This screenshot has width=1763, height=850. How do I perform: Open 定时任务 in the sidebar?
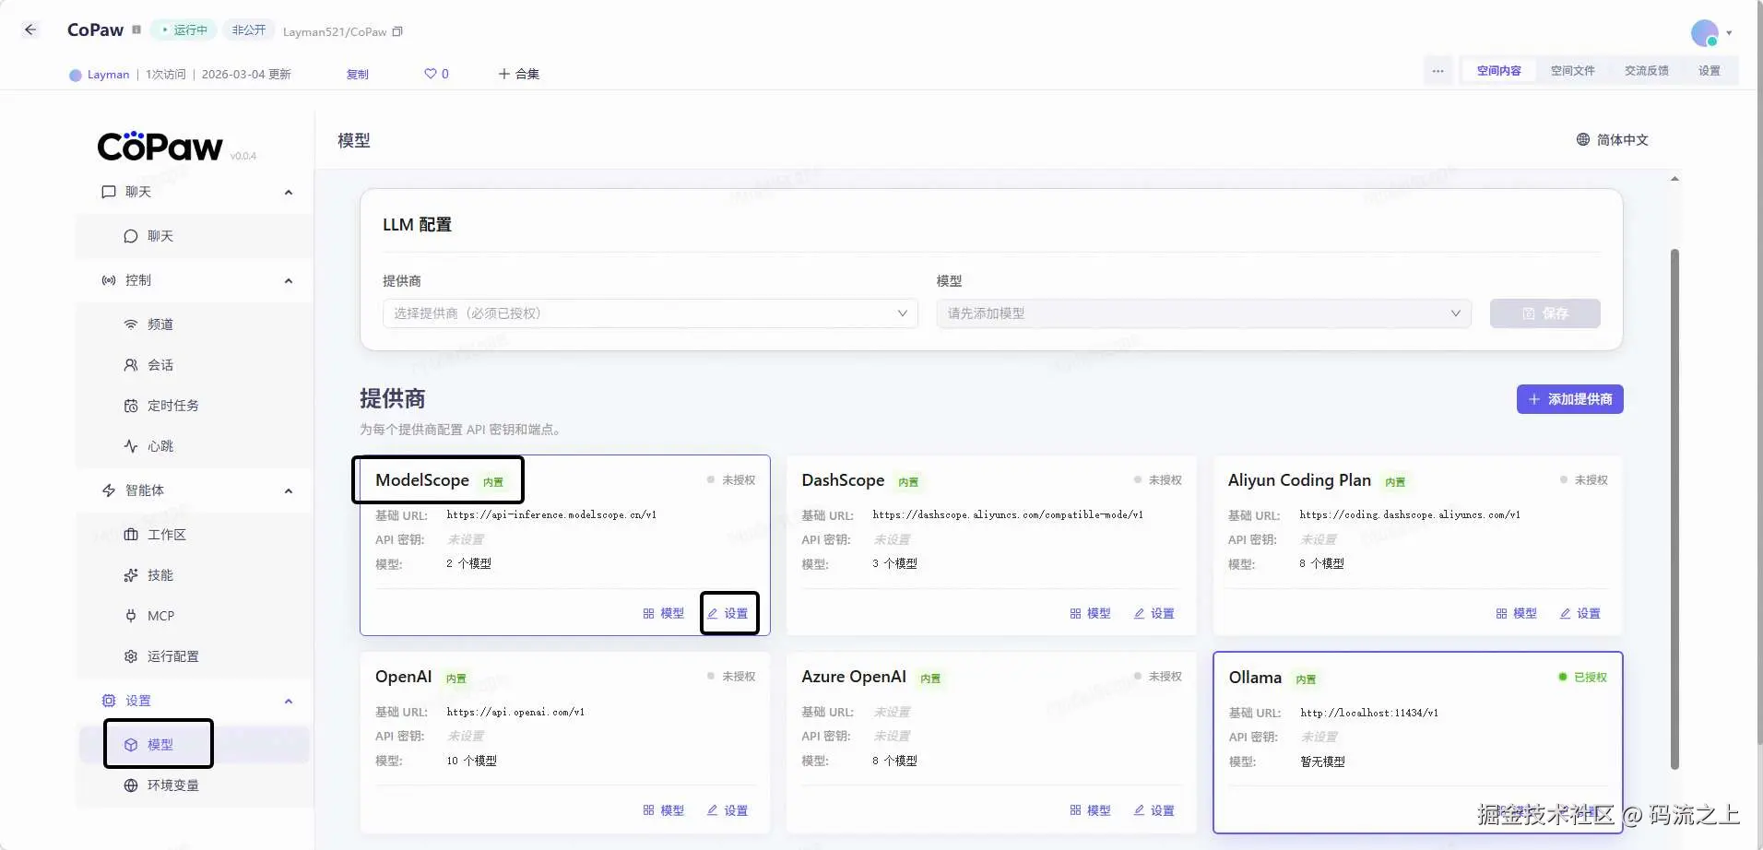coord(194,406)
